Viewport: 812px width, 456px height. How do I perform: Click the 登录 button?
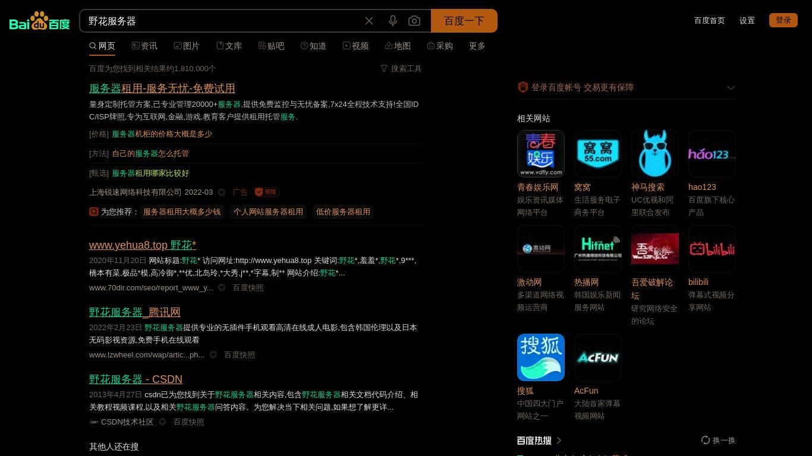[783, 20]
